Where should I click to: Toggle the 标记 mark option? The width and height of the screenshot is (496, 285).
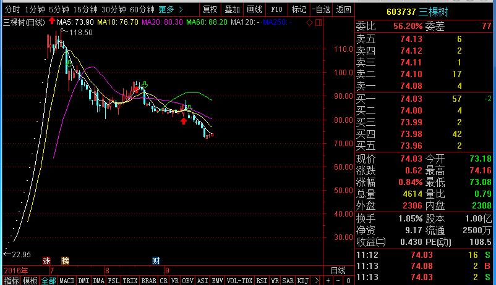pyautogui.click(x=299, y=10)
